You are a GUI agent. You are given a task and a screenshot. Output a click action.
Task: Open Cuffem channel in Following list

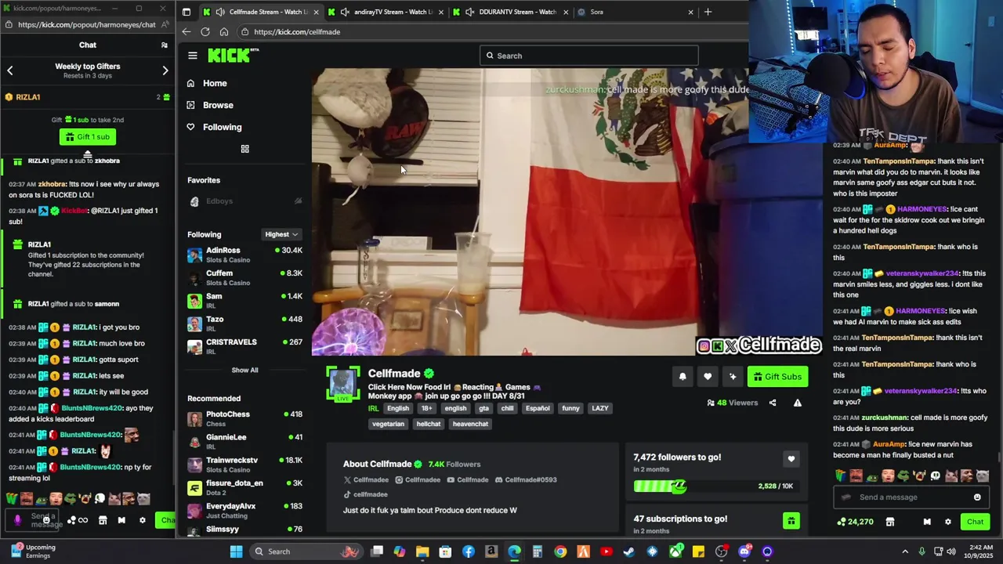tap(244, 277)
